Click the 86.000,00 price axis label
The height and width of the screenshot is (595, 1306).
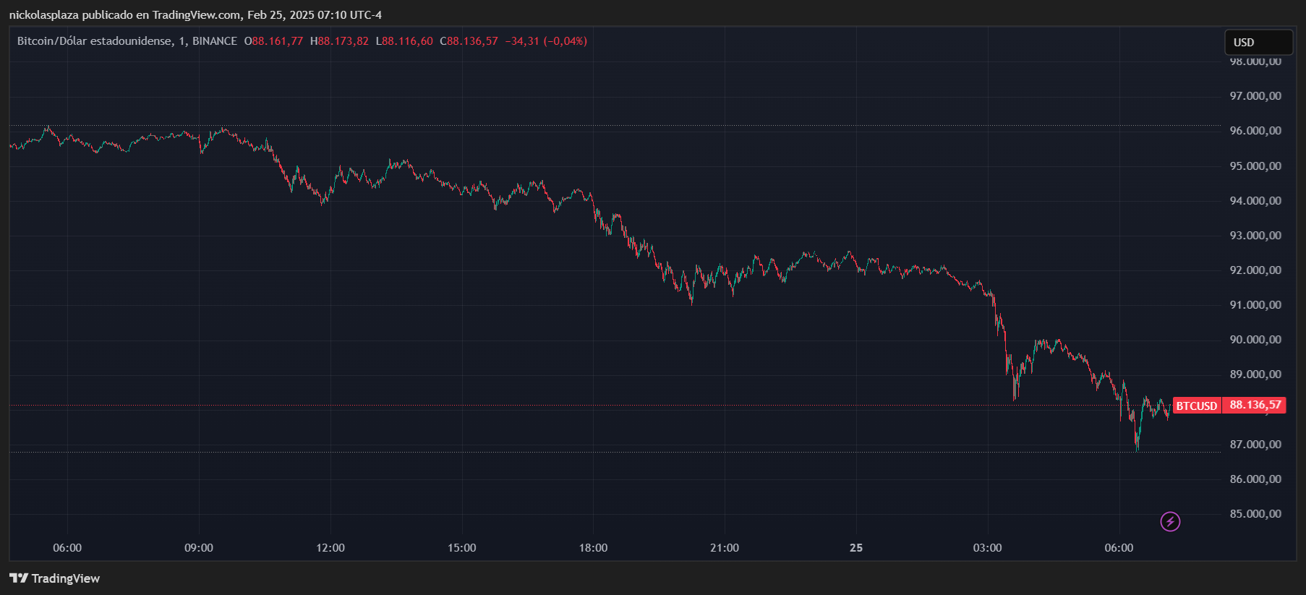[1255, 479]
